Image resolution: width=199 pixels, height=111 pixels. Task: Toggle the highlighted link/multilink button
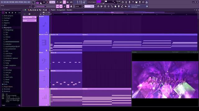click(x=68, y=6)
